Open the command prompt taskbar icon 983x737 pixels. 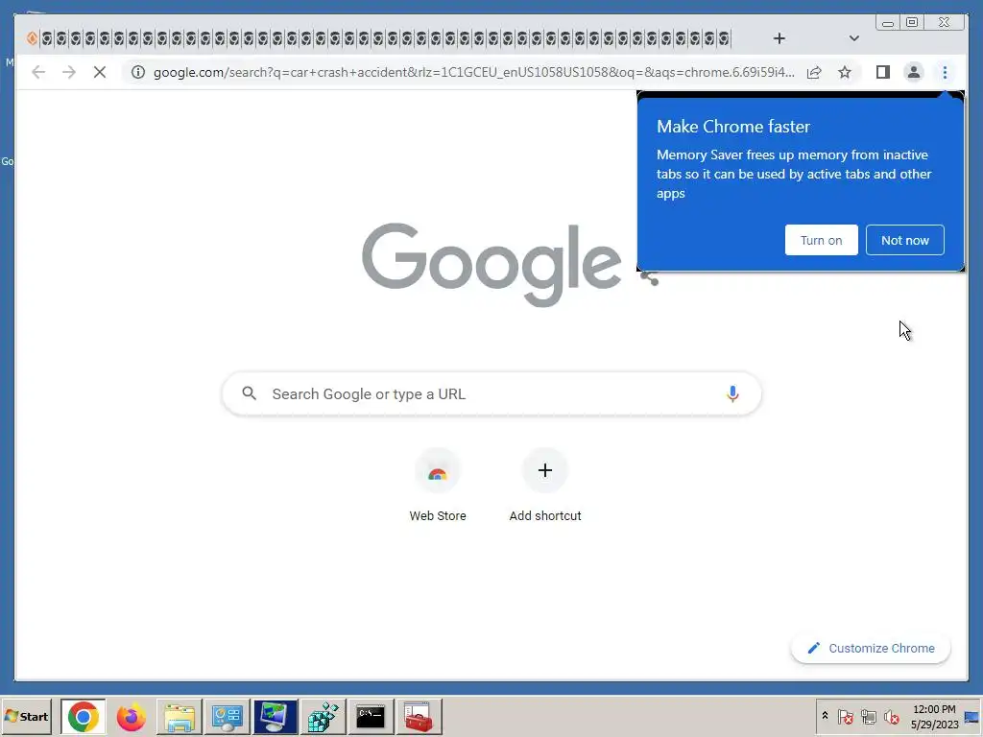372,716
